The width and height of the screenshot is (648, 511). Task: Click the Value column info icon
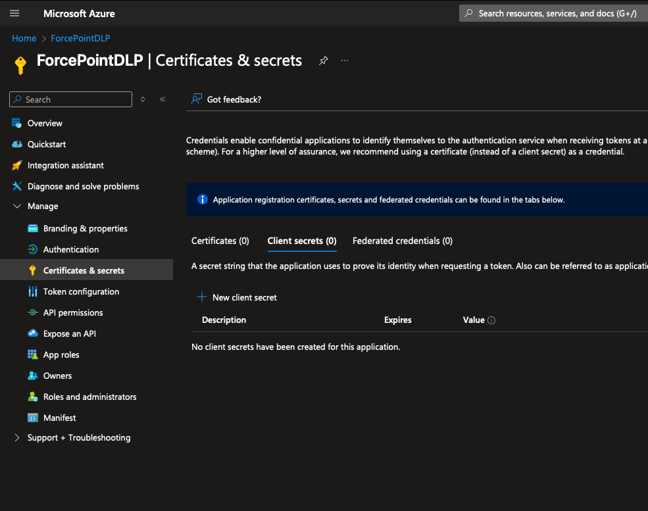pyautogui.click(x=491, y=320)
